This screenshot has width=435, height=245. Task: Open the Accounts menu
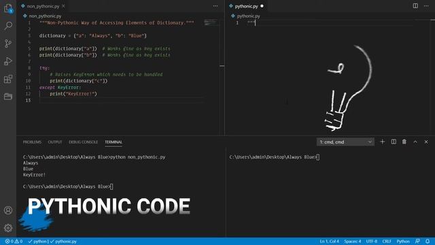pos(8,210)
